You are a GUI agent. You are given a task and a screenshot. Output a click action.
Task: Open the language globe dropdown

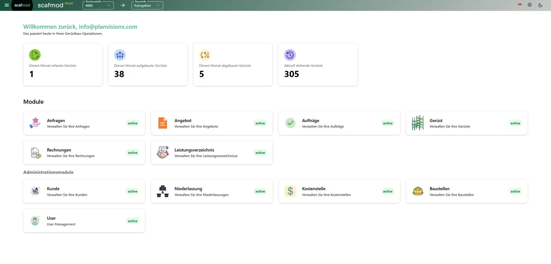(x=529, y=5)
